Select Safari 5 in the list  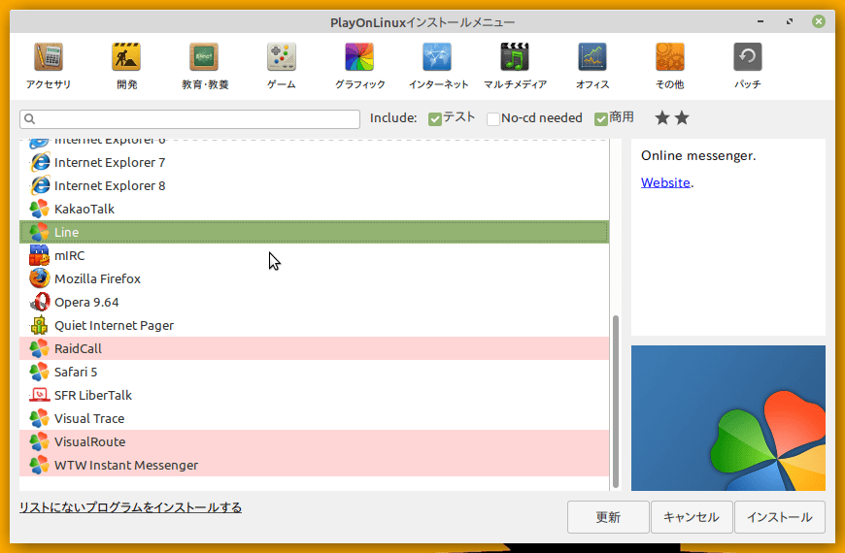point(314,372)
